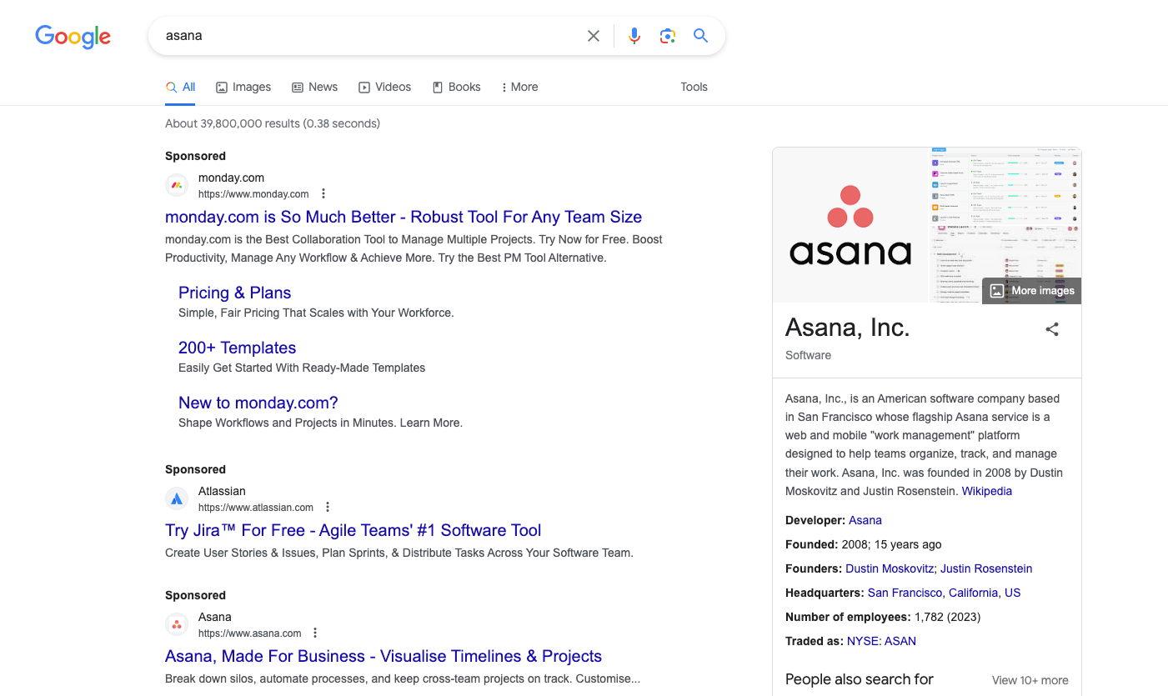Click the Atlassian favicon icon
The image size is (1168, 696).
coord(177,498)
